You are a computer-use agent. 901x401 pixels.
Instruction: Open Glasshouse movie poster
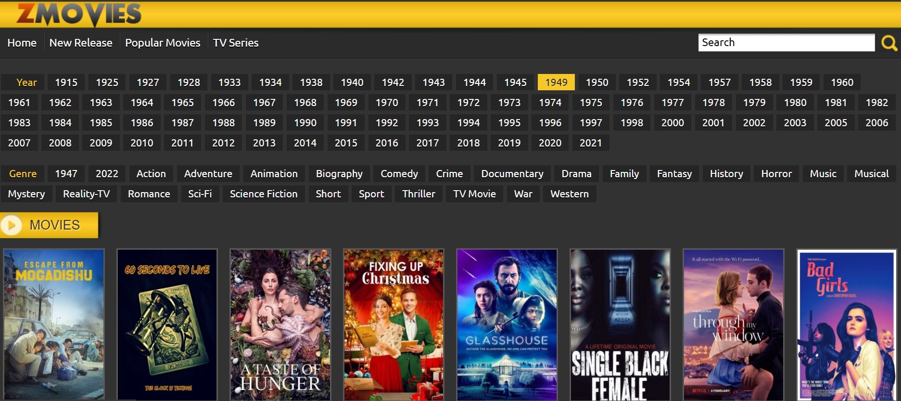[x=507, y=325]
